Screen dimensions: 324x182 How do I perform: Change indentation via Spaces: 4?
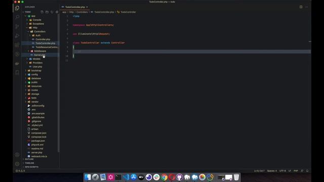click(272, 171)
